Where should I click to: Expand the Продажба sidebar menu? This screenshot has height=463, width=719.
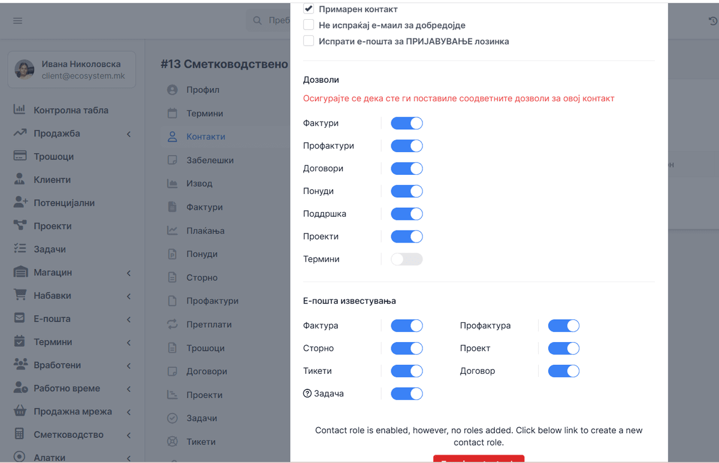pyautogui.click(x=129, y=134)
